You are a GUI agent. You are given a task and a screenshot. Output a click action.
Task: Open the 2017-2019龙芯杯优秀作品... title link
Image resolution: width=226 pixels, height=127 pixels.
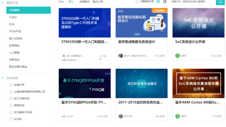coord(140,102)
